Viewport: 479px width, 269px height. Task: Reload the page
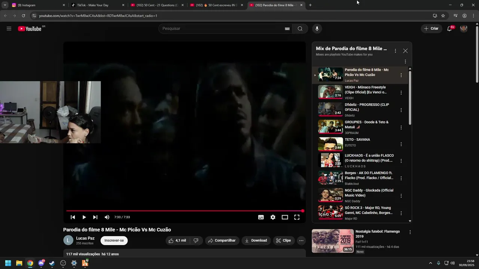[x=23, y=16]
